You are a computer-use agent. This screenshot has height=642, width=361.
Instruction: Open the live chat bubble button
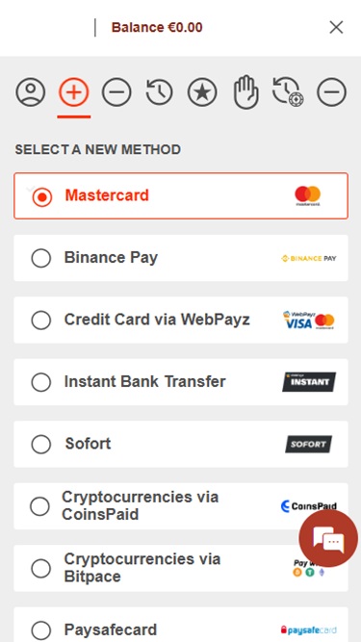tap(328, 539)
